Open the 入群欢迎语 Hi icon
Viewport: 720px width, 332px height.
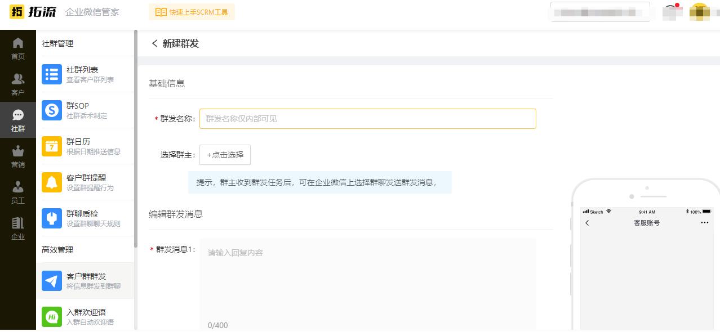pyautogui.click(x=51, y=316)
